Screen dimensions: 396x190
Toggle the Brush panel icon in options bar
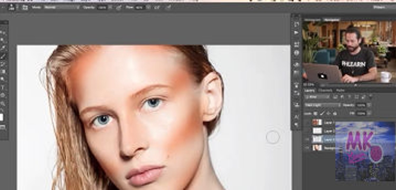tap(25, 8)
